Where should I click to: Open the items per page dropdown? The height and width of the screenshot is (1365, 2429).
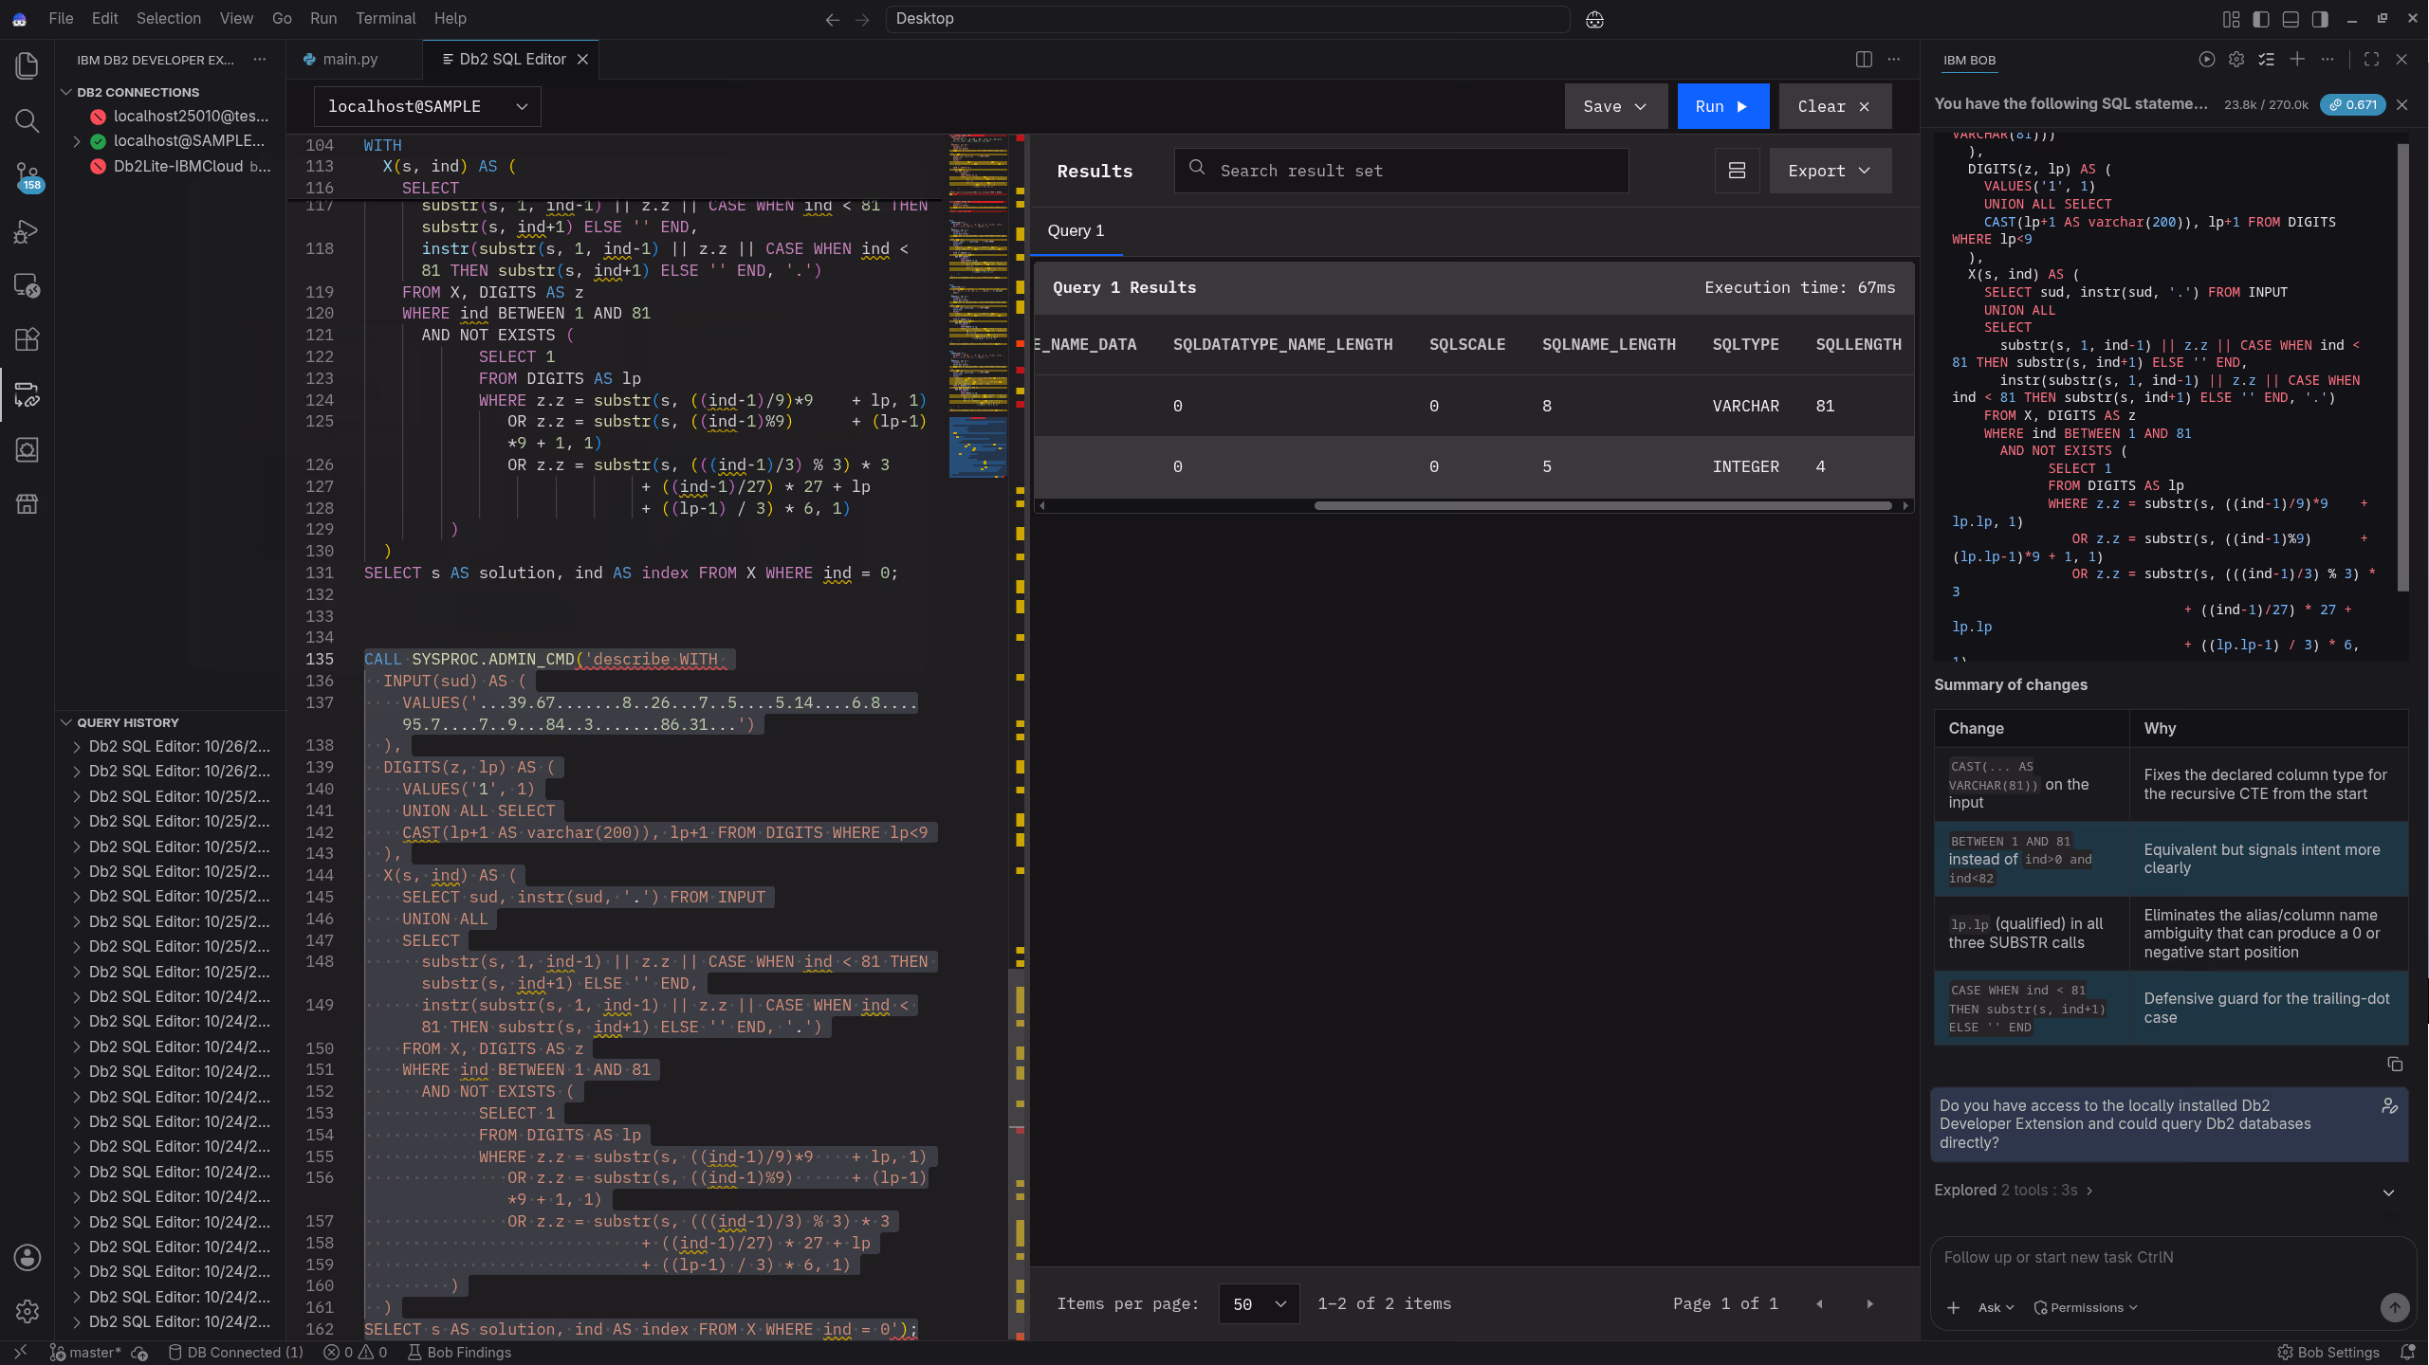click(1259, 1303)
